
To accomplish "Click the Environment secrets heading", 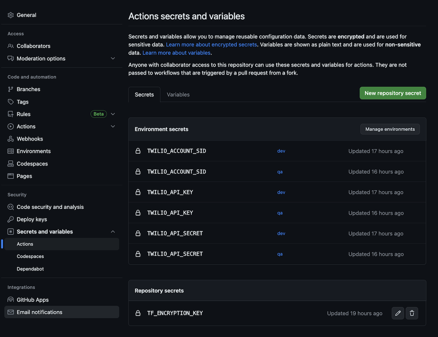I will click(162, 129).
